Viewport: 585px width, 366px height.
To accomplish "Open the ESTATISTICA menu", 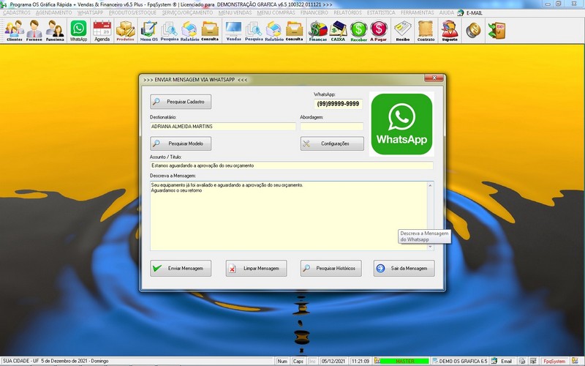I will click(x=381, y=12).
